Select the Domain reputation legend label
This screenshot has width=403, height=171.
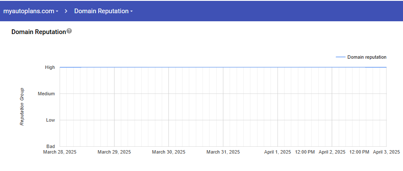coord(366,57)
